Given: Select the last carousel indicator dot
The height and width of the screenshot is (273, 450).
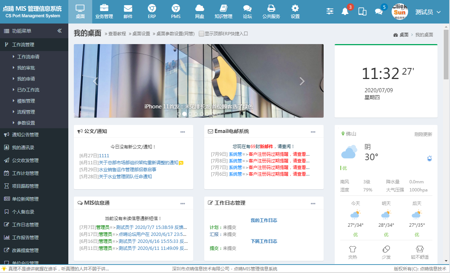Looking at the screenshot, I should click(x=219, y=114).
